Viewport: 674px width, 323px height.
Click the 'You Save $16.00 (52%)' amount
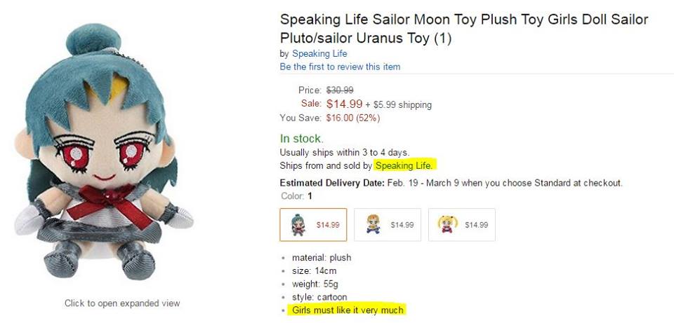[353, 118]
